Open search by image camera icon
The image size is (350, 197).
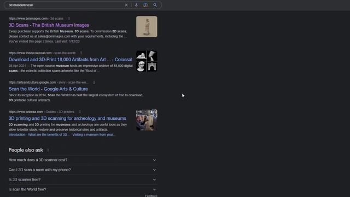click(x=145, y=5)
